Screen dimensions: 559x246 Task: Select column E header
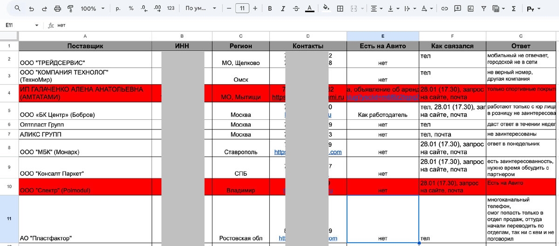(x=382, y=36)
